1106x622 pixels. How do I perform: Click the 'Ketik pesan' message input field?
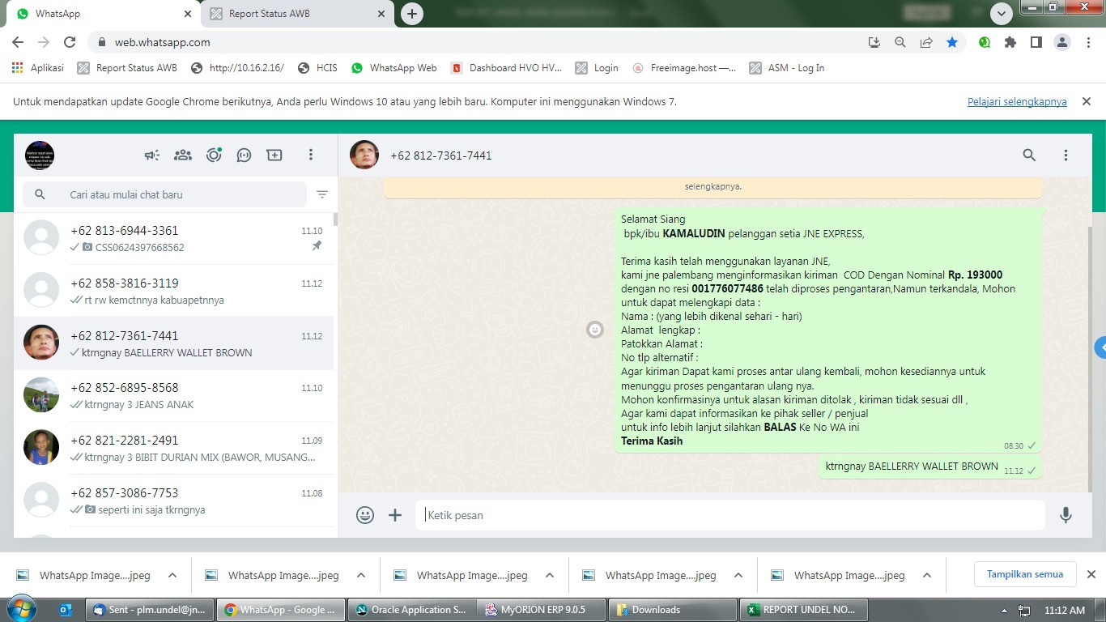[730, 515]
